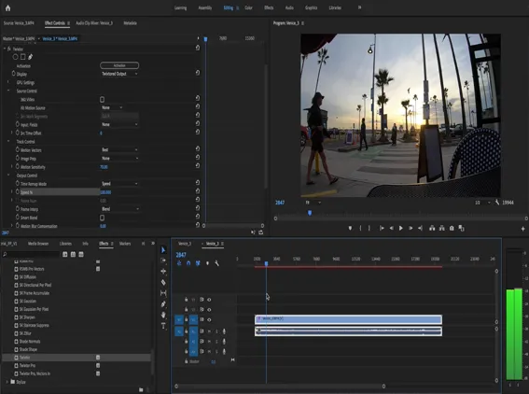Select the Selection arrow tool

coord(163,250)
